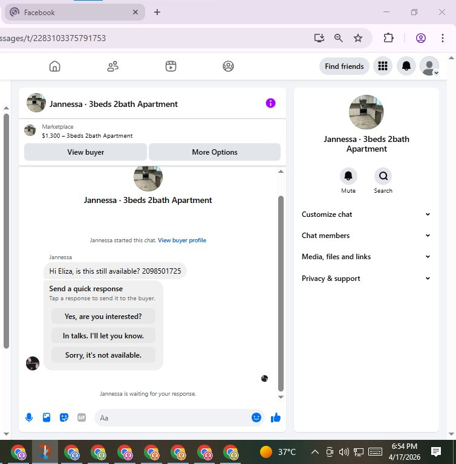Click Install app icon in address bar
The image size is (456, 464).
pos(319,38)
